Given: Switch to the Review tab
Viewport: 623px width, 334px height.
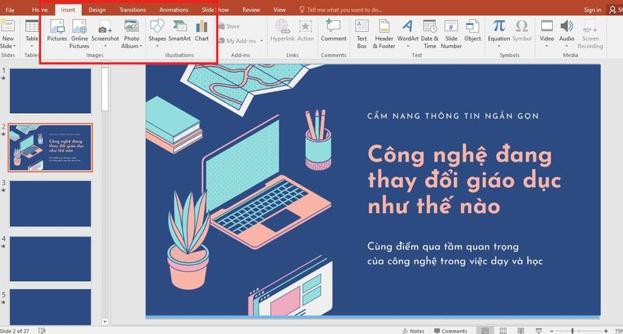Looking at the screenshot, I should (251, 10).
